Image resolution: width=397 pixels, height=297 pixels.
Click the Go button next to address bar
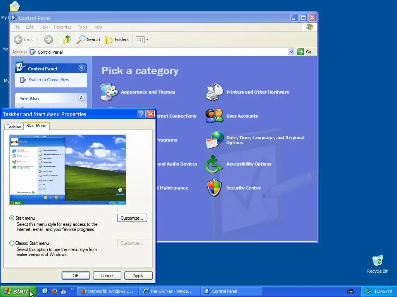point(304,52)
